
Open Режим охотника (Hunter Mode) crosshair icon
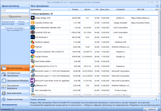pos(4,99)
